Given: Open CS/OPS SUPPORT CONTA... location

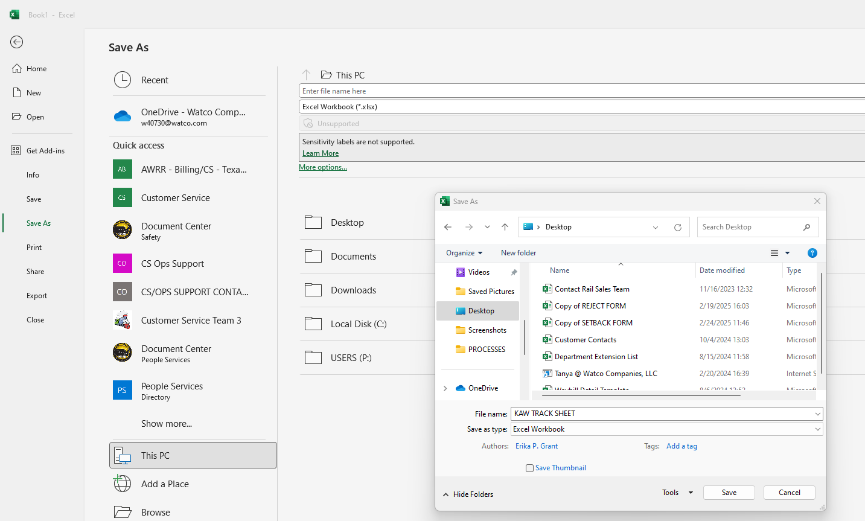Looking at the screenshot, I should [x=192, y=292].
